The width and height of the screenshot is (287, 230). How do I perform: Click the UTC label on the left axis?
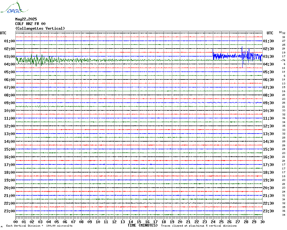[x=3, y=33]
